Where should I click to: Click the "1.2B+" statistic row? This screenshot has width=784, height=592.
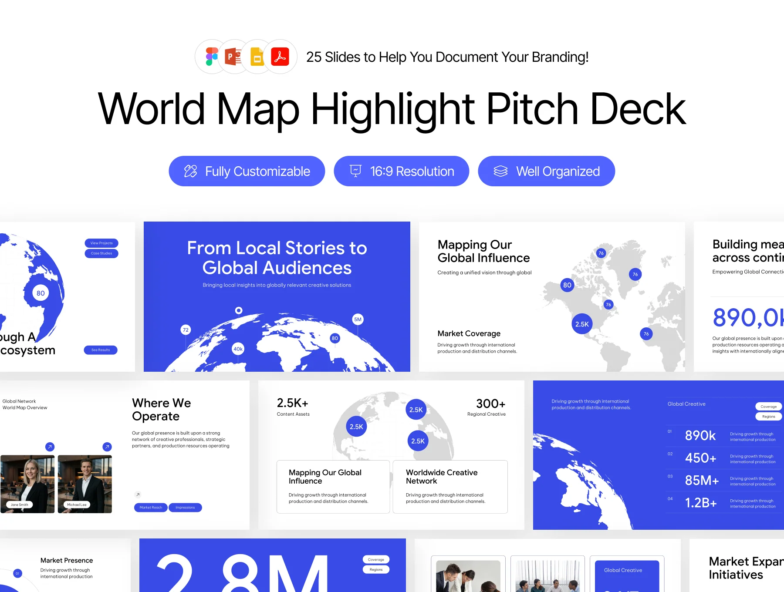[x=724, y=503]
